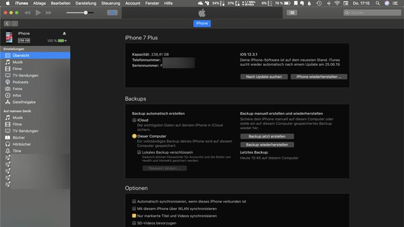Viewport: 404px width, 227px height.
Task: Open Podcasts in the Einstellungen sidebar
Action: 21,82
